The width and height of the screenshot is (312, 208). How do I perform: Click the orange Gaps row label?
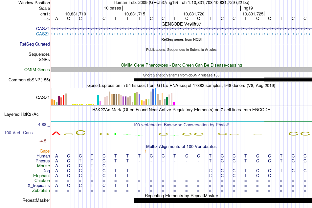click(x=45, y=151)
